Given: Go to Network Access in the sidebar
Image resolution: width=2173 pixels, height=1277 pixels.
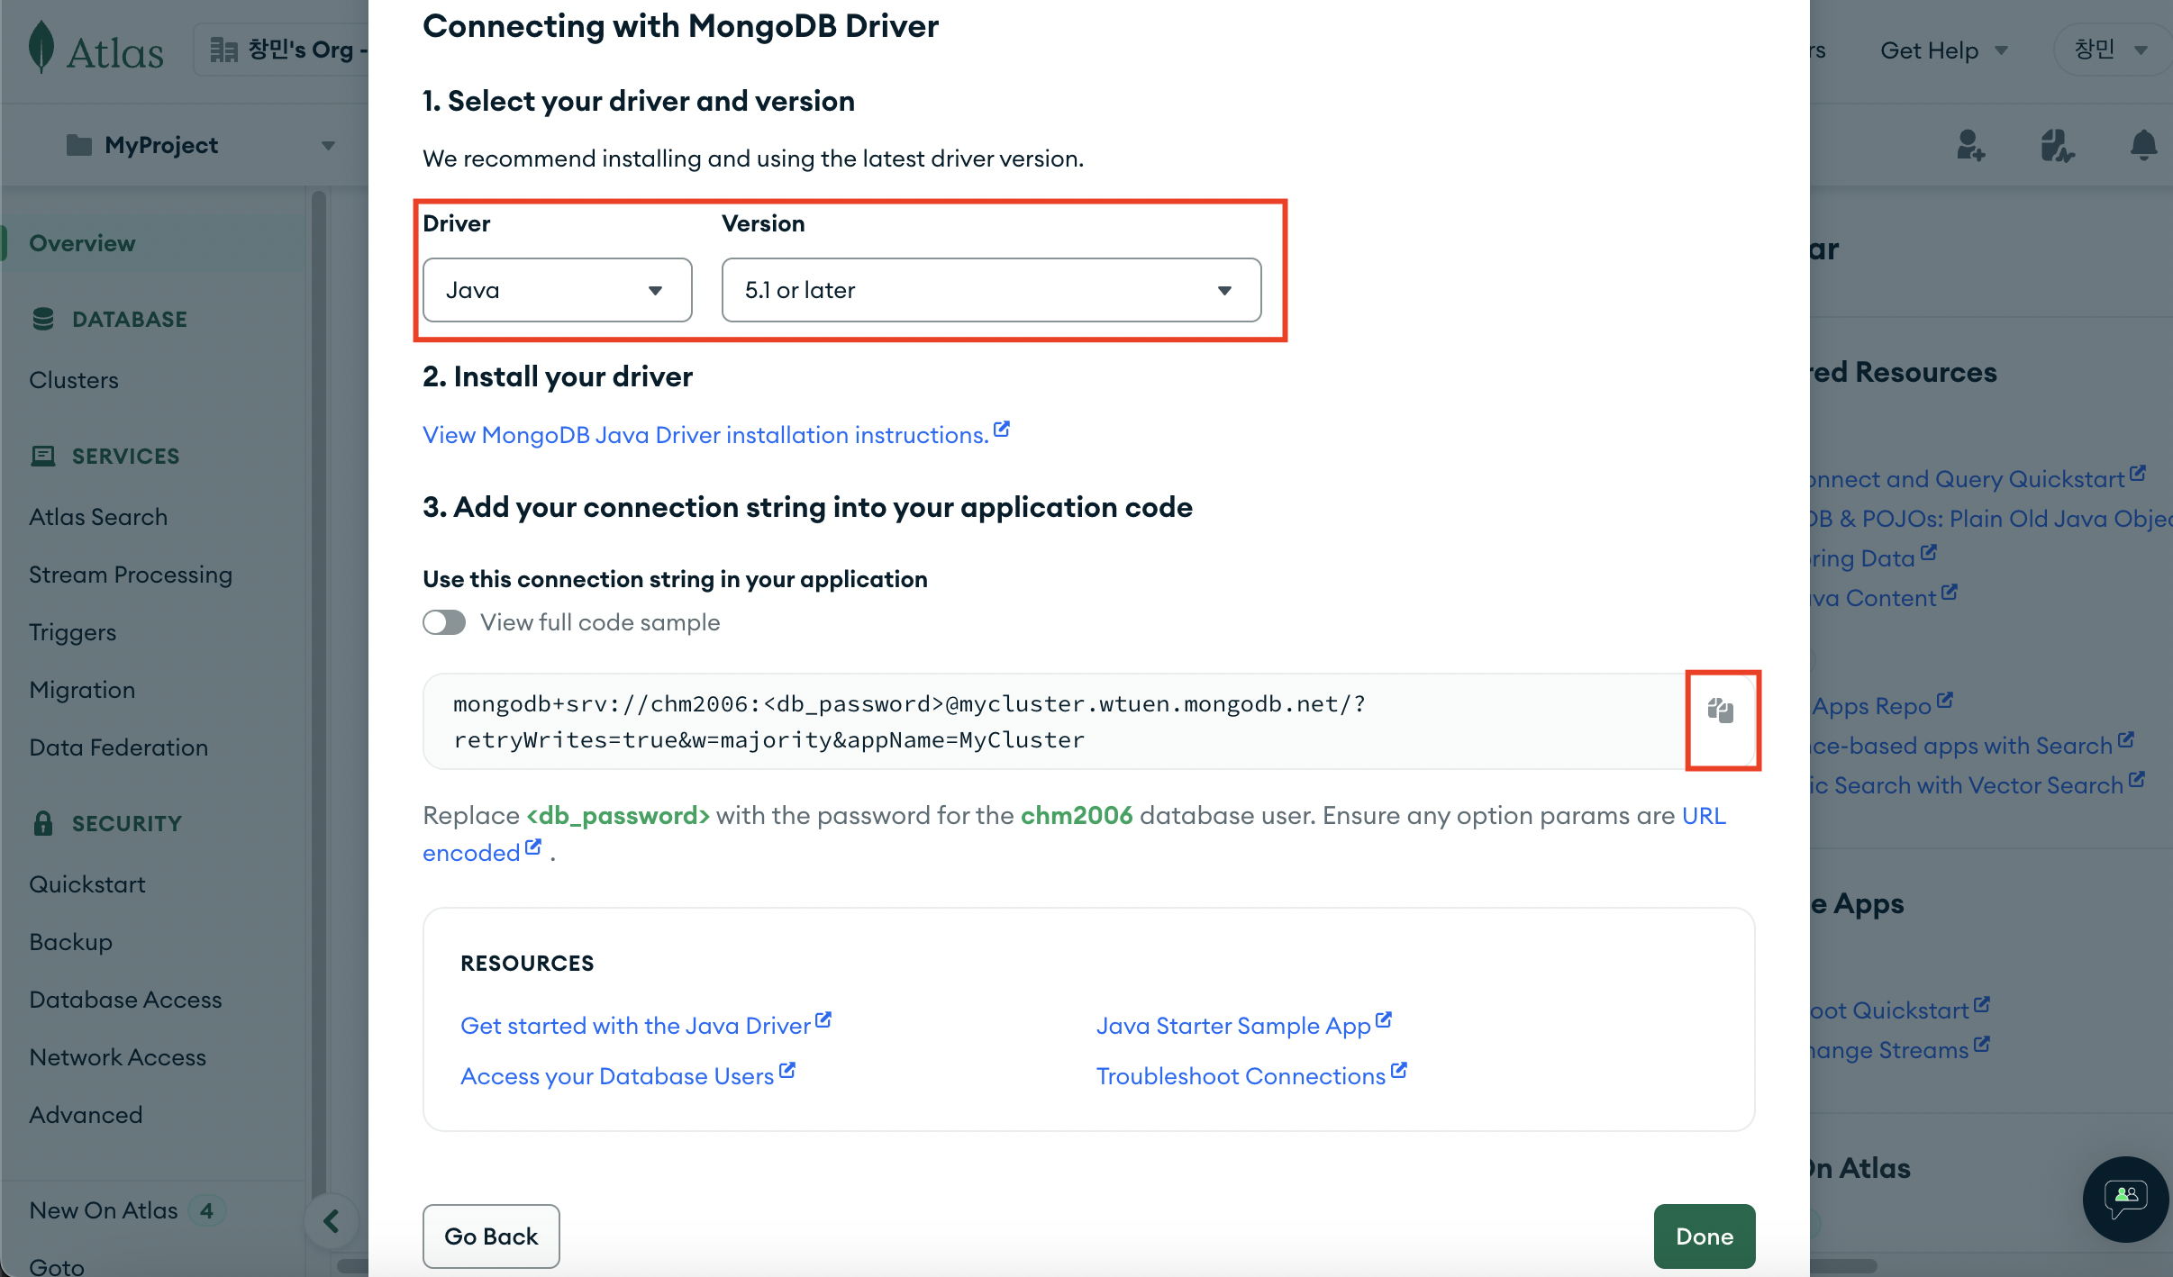Looking at the screenshot, I should 117,1057.
